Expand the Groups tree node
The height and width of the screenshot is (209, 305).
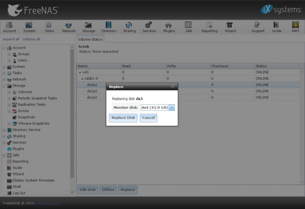click(x=9, y=54)
